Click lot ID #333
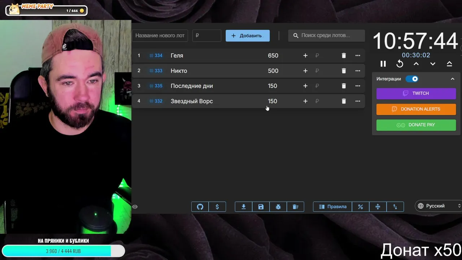The image size is (462, 260). [x=156, y=71]
